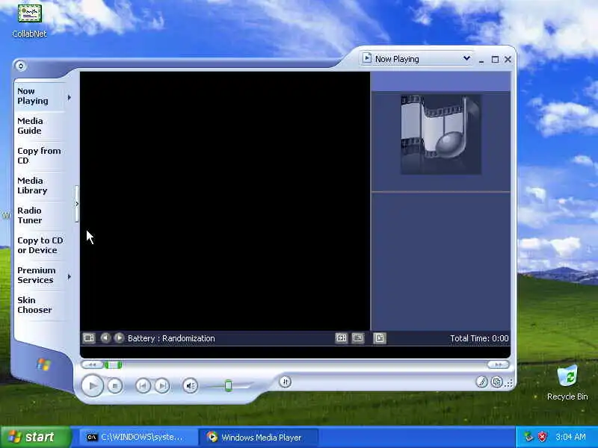Screen dimensions: 598x448
Task: Collapse the taskbar with the side handle
Action: coord(77,204)
